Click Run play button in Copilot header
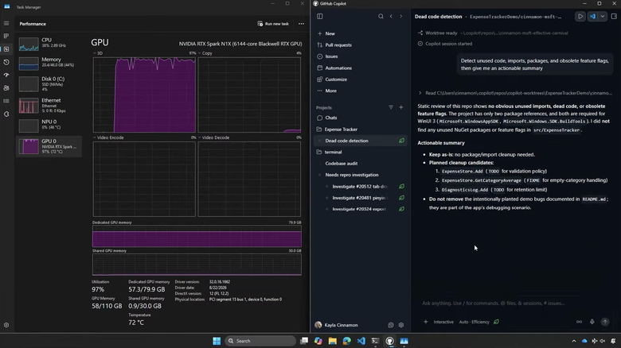Image resolution: width=621 pixels, height=348 pixels. pos(580,17)
